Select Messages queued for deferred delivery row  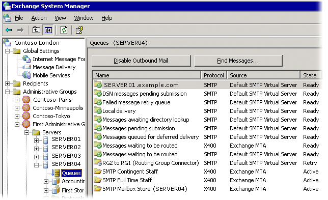(207, 137)
